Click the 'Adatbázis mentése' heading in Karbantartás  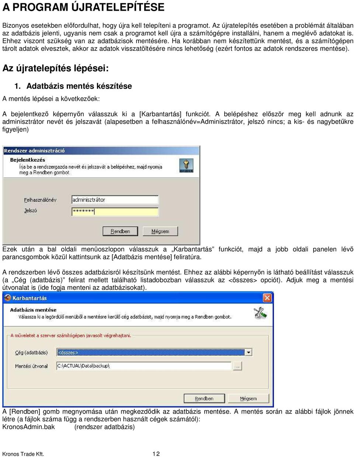[33, 310]
